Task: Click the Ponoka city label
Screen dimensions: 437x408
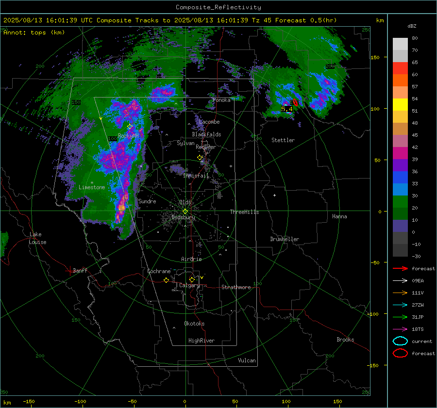Action: [221, 100]
